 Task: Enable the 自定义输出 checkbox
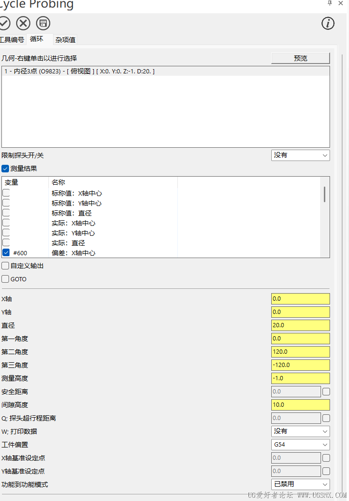[5, 266]
